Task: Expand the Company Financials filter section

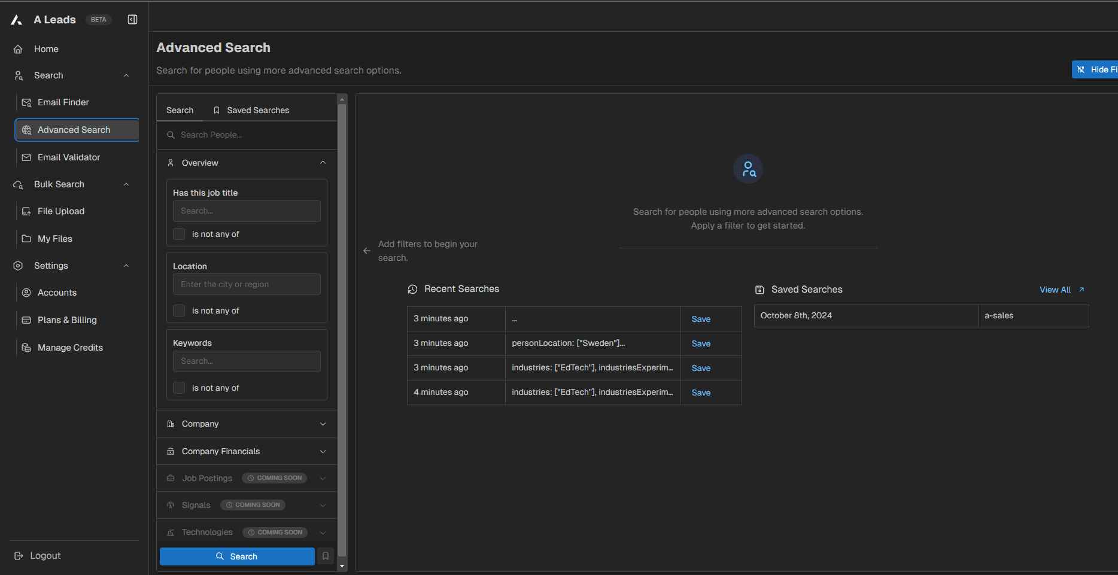Action: click(x=246, y=451)
